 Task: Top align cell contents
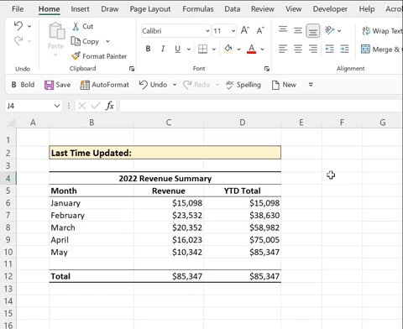pyautogui.click(x=283, y=30)
